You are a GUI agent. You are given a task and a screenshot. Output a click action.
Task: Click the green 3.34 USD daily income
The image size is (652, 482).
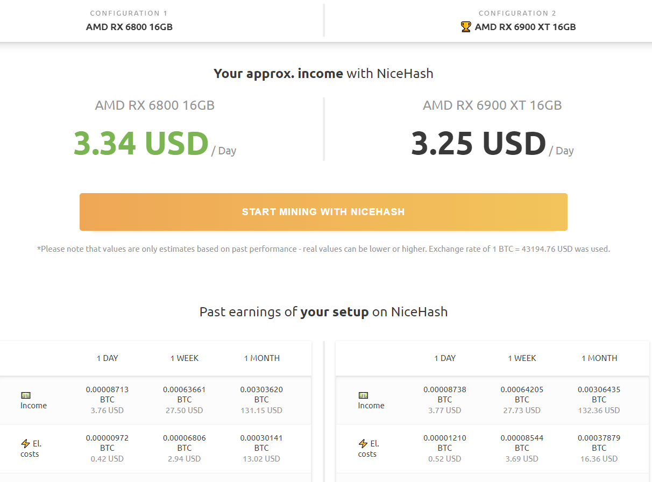pyautogui.click(x=141, y=144)
